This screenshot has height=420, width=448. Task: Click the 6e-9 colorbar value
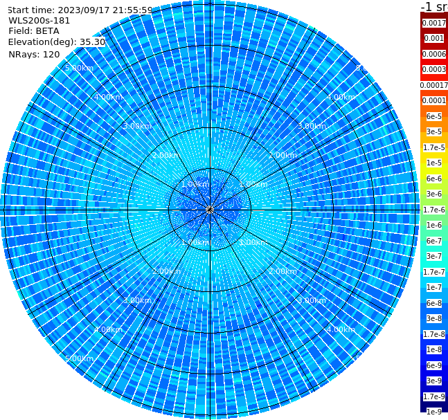point(434,365)
